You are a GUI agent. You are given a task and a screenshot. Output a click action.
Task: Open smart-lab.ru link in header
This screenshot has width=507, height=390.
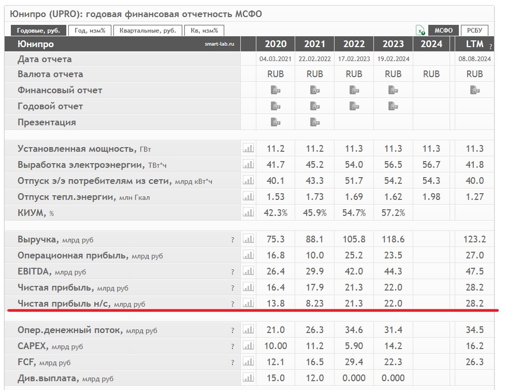point(219,44)
